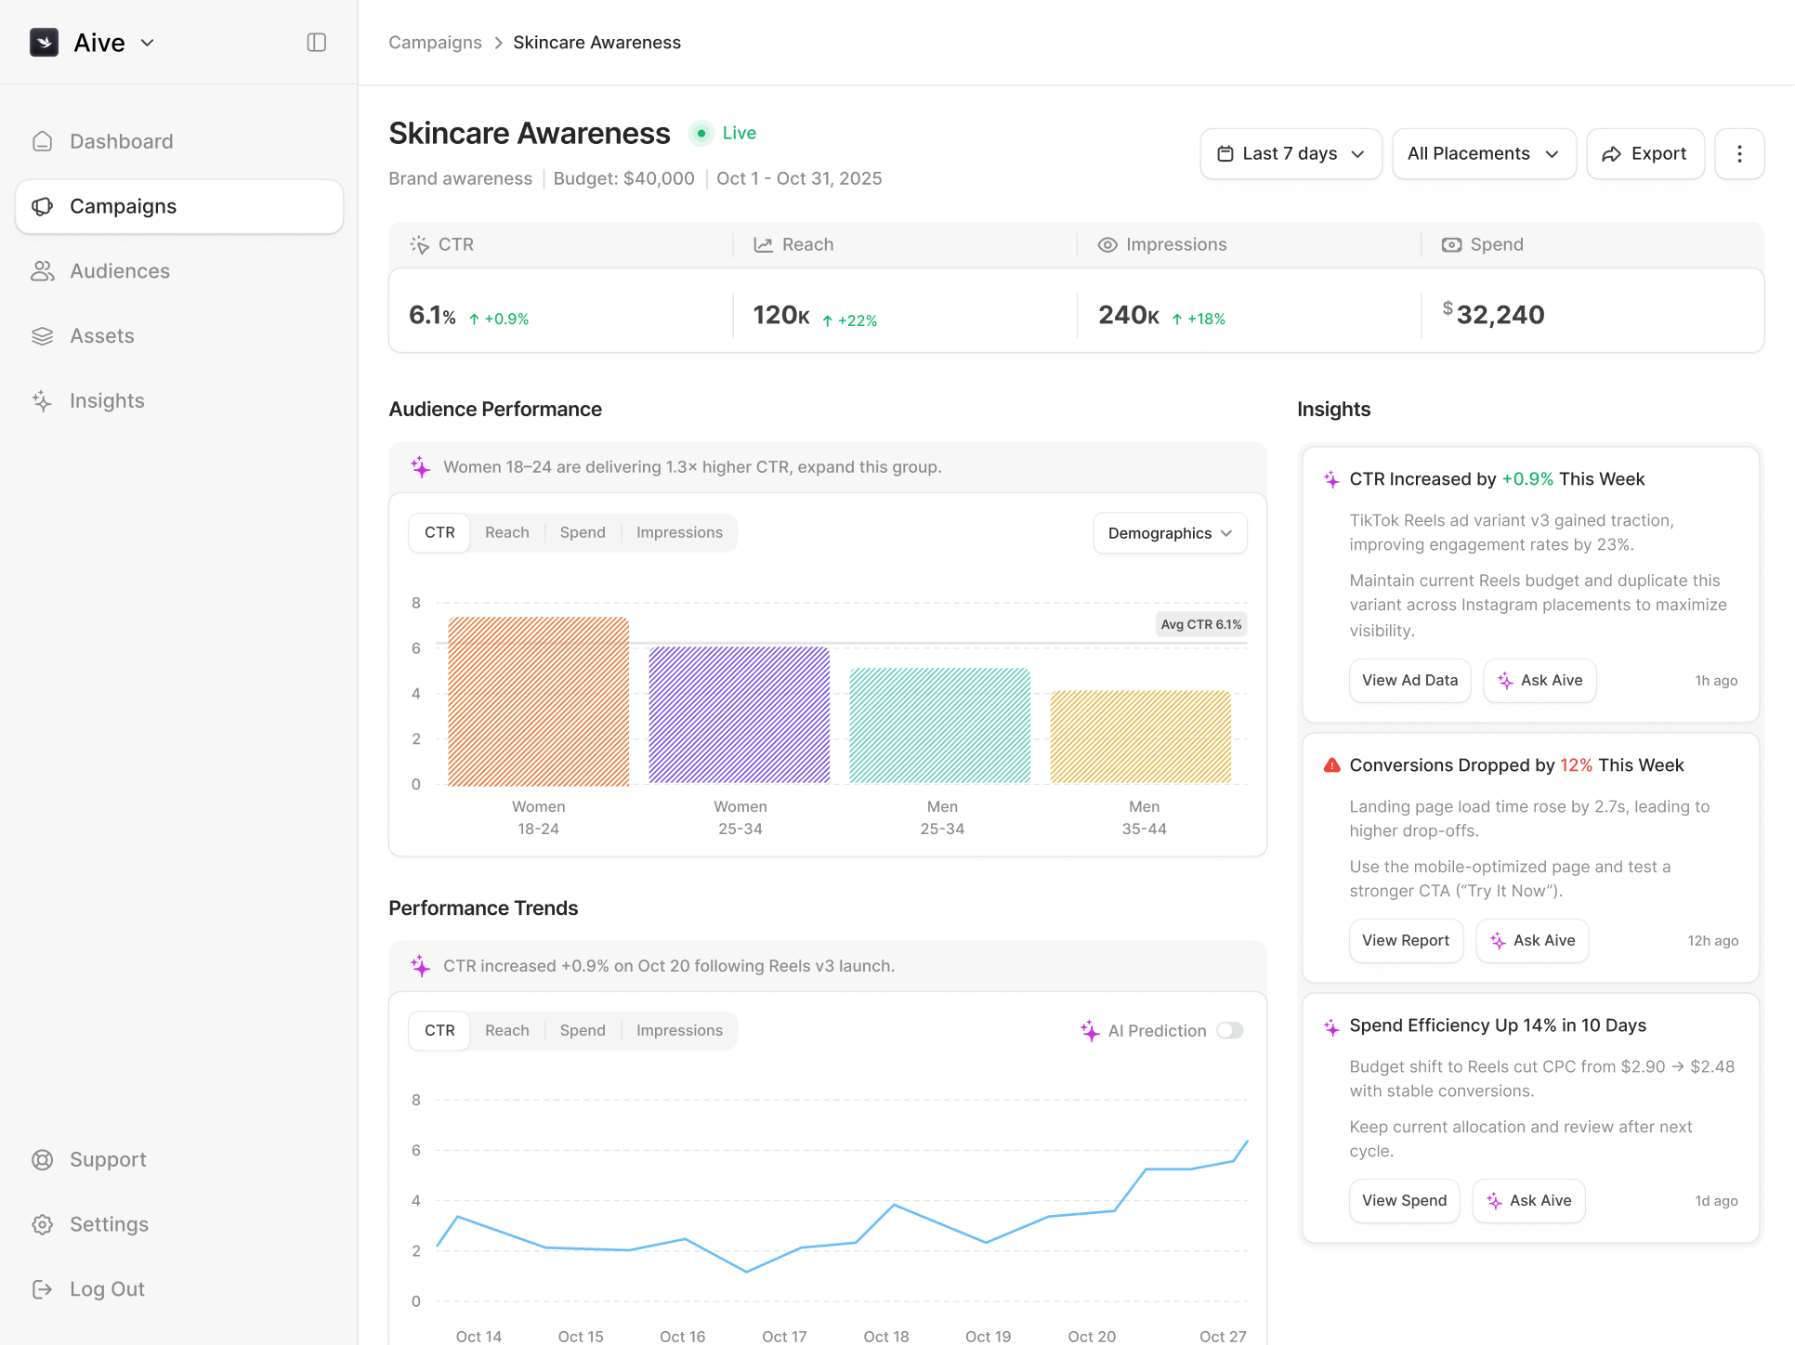This screenshot has height=1345, width=1795.
Task: Click the Export button
Action: [x=1645, y=153]
